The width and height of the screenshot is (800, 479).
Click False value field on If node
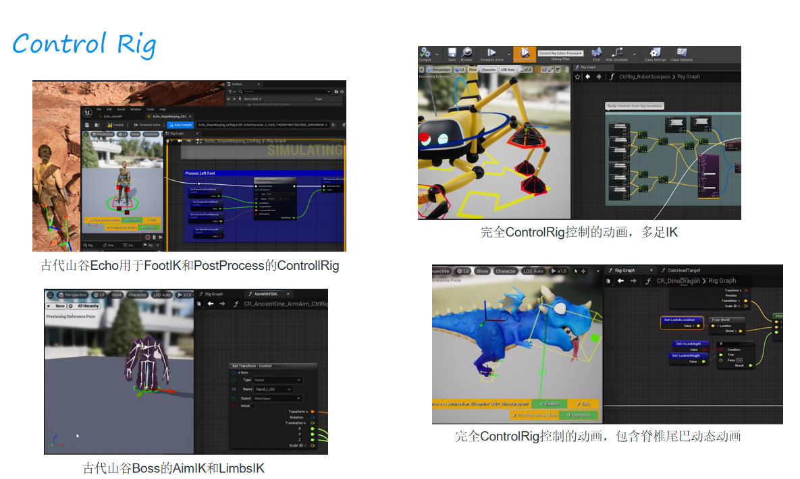click(739, 360)
